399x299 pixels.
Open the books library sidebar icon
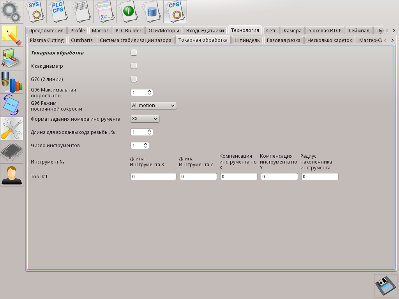(12, 58)
